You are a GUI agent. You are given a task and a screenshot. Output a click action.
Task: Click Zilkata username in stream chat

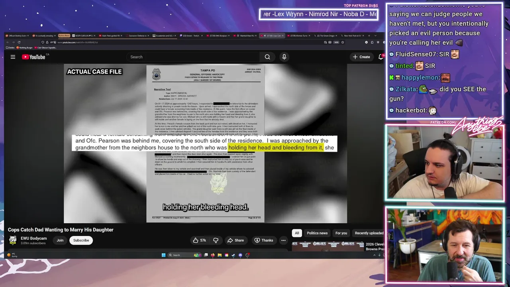pyautogui.click(x=406, y=89)
